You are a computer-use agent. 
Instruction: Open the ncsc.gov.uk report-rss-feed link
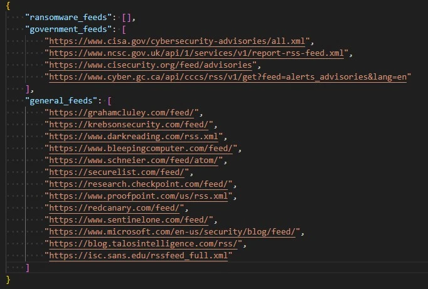196,53
